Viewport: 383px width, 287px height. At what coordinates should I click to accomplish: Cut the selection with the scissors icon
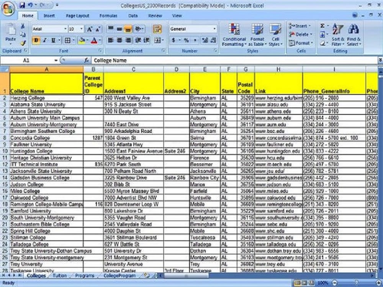tap(23, 26)
